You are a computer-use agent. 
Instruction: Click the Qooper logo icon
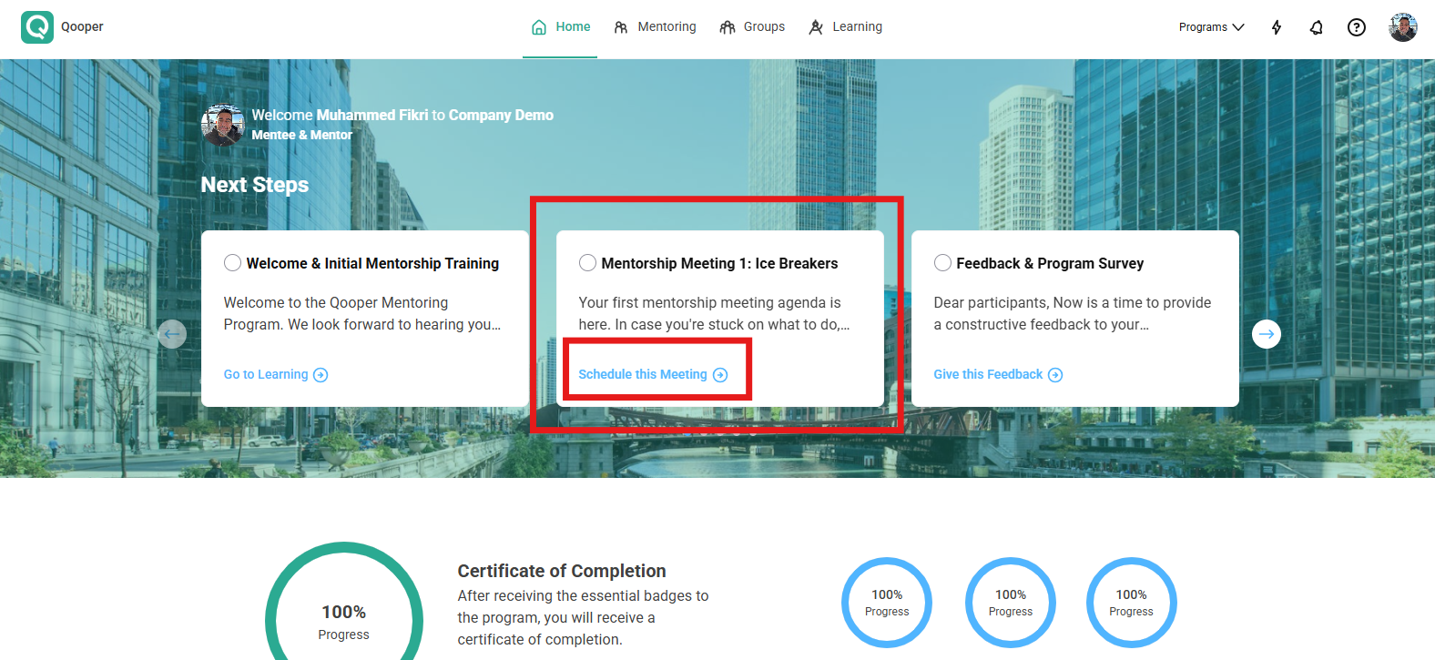37,27
